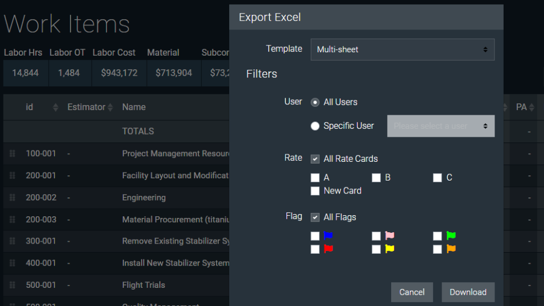Click the yellow flag icon
Viewport: 544px width, 306px height.
coord(389,249)
